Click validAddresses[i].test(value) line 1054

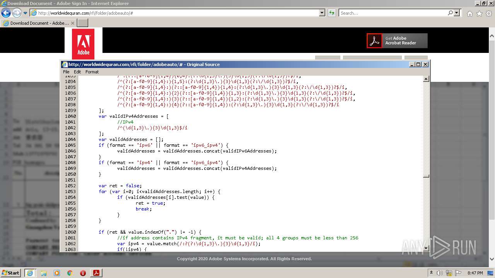166,197
